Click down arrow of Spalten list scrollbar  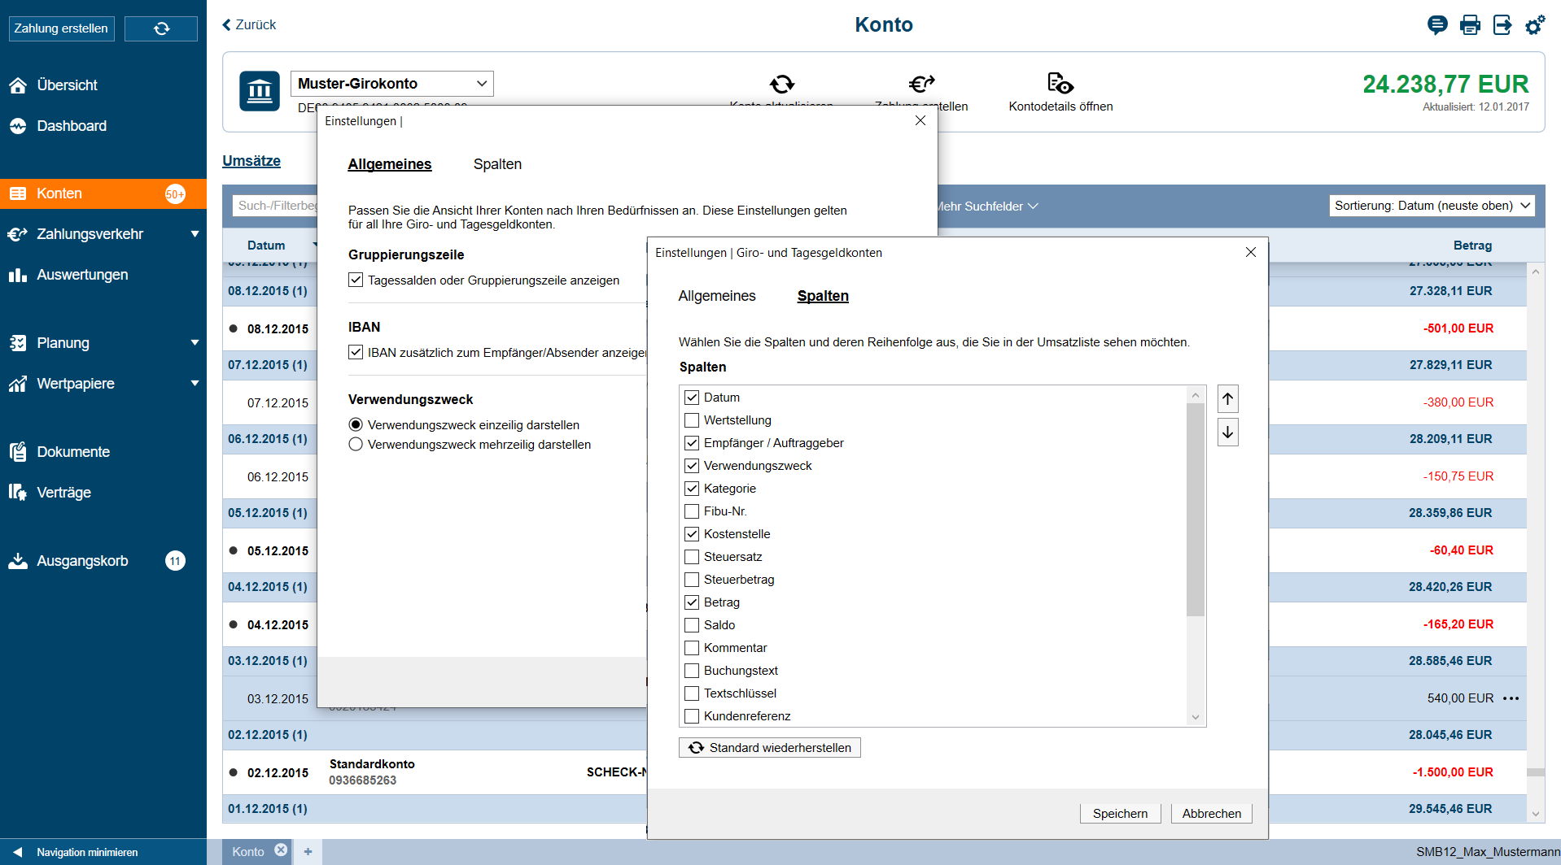(x=1196, y=717)
